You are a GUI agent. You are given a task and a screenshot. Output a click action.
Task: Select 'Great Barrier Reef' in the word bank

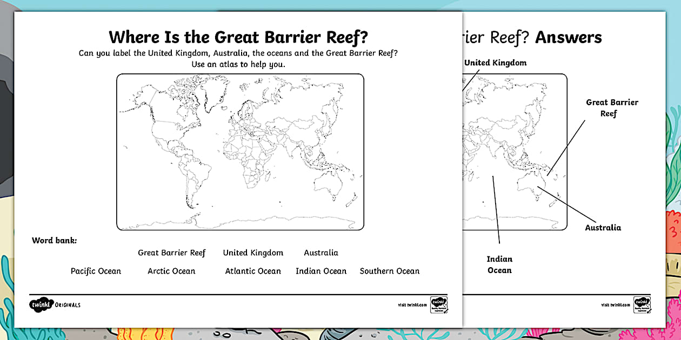coord(172,253)
